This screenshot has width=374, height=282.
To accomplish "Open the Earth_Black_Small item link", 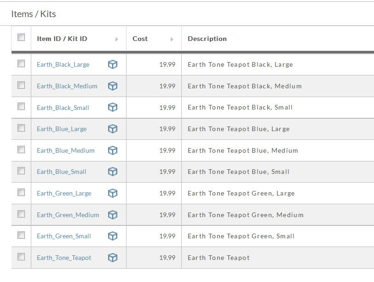I will [x=63, y=108].
